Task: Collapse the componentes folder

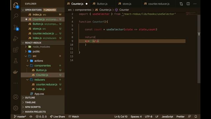Action: (27, 65)
